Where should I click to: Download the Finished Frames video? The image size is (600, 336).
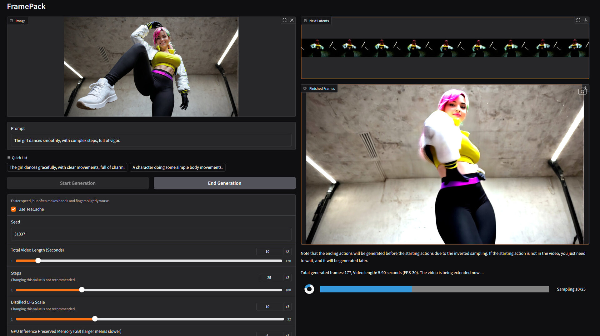pyautogui.click(x=585, y=89)
